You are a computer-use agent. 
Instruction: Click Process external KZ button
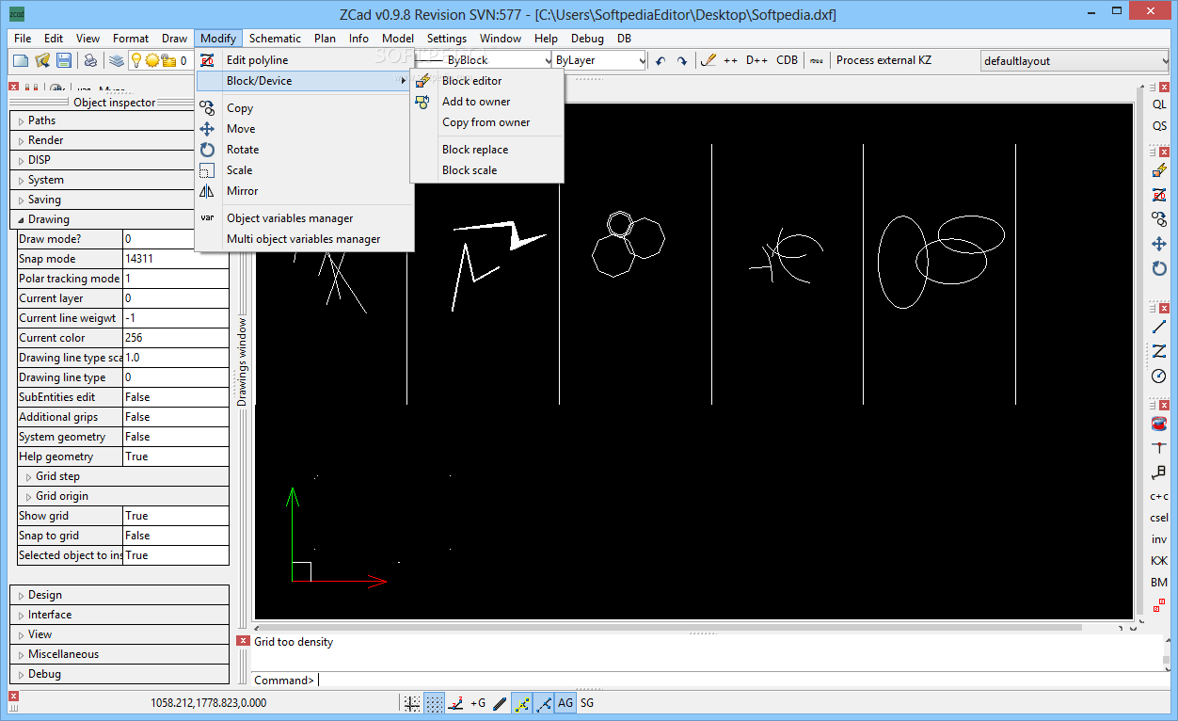coord(883,60)
